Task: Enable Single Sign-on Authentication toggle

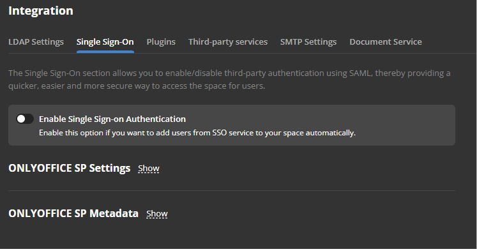Action: [x=25, y=119]
